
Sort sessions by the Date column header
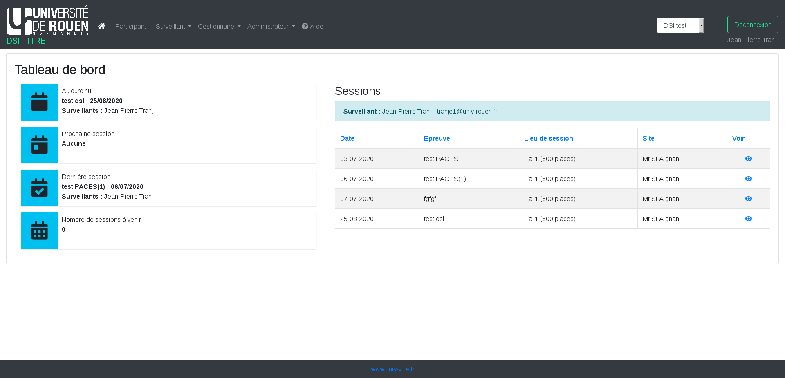(347, 138)
